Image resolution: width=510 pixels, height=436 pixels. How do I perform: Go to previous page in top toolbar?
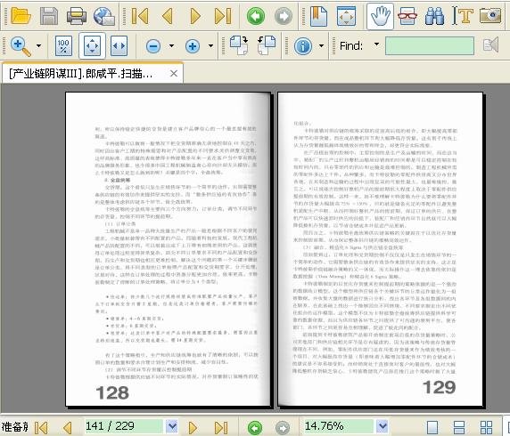[x=168, y=16]
